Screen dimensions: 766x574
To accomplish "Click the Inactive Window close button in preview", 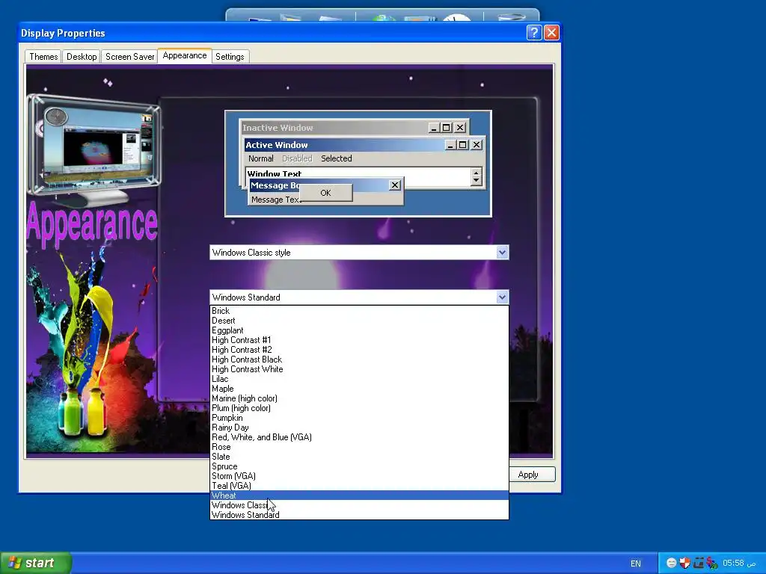I will [460, 127].
